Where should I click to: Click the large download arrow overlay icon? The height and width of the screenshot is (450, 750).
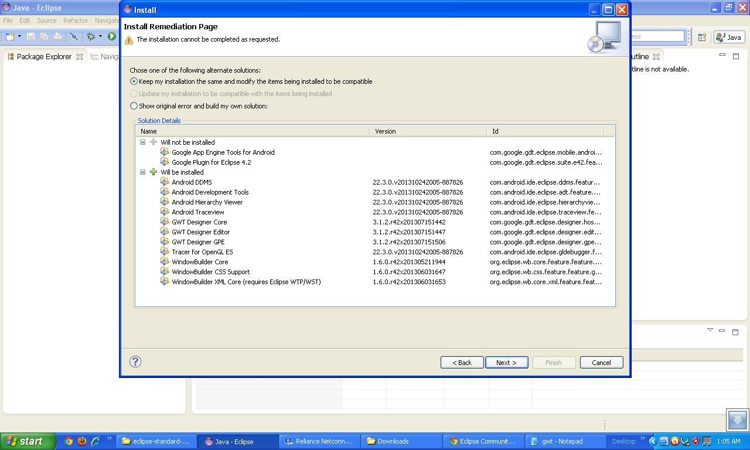[737, 420]
